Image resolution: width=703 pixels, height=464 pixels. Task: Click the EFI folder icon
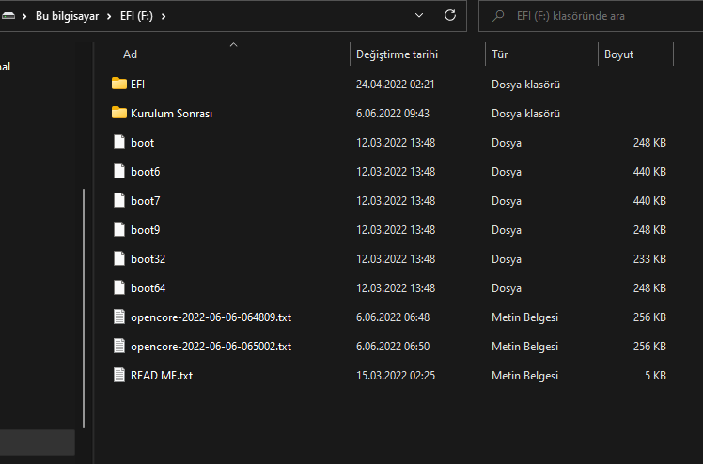[118, 84]
